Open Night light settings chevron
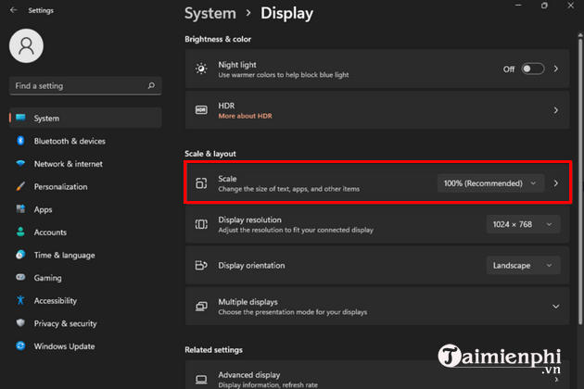The height and width of the screenshot is (389, 584). click(x=555, y=69)
